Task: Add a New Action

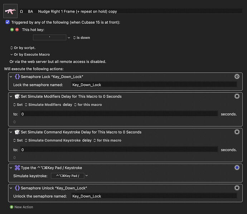Action: [x=21, y=207]
